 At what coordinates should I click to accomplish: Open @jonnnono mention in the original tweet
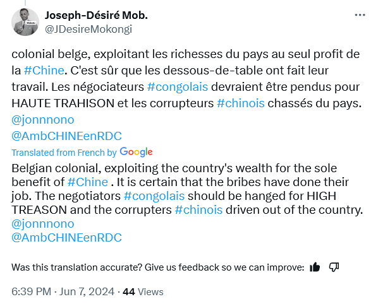[43, 120]
